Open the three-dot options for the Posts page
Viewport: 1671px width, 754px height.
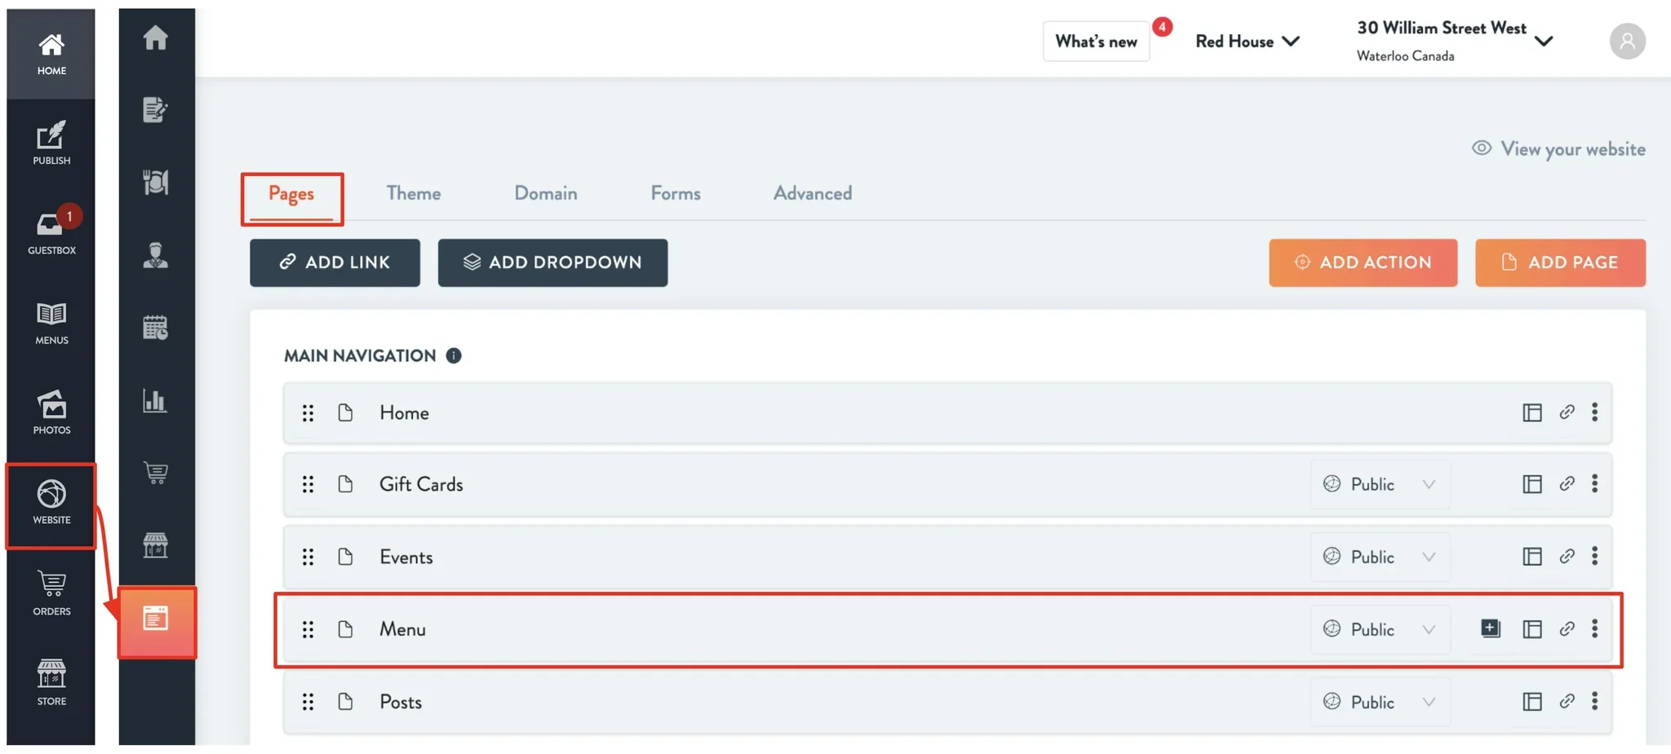[x=1594, y=701]
